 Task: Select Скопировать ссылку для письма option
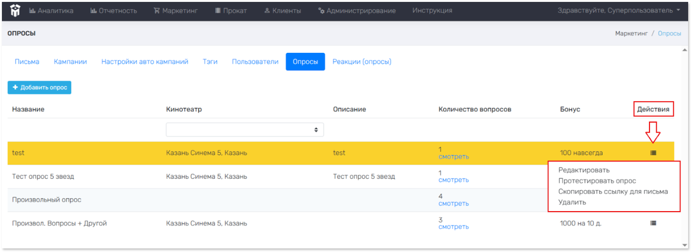[x=613, y=192]
